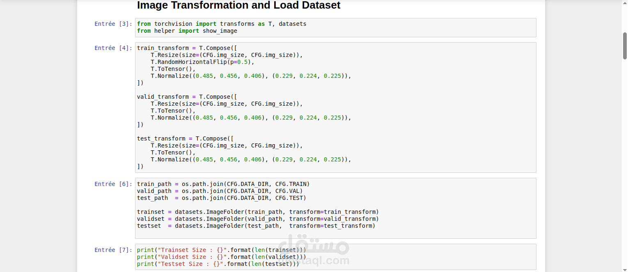This screenshot has height=272, width=628.
Task: Click the 'testset = datasets.ImageFolder' line
Action: pyautogui.click(x=256, y=226)
